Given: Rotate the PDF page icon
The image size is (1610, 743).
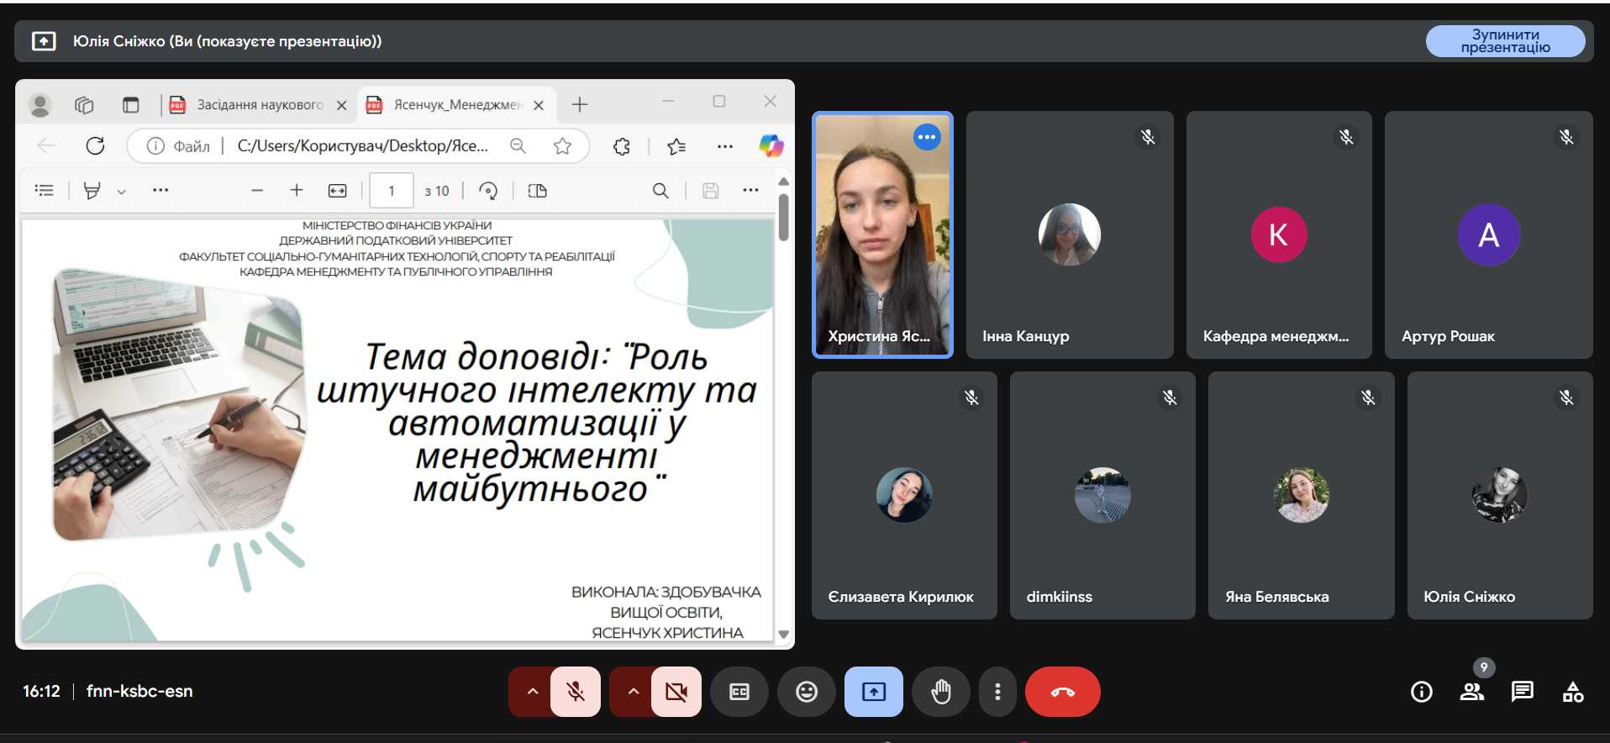Looking at the screenshot, I should pyautogui.click(x=488, y=191).
